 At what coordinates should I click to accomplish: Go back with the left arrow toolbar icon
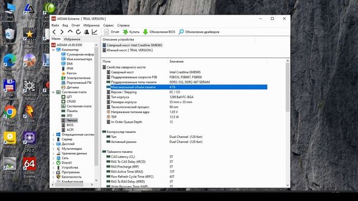(54, 32)
